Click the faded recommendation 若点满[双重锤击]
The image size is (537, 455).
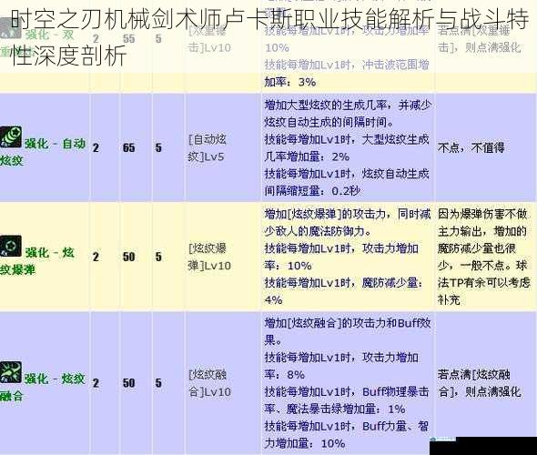(x=480, y=39)
